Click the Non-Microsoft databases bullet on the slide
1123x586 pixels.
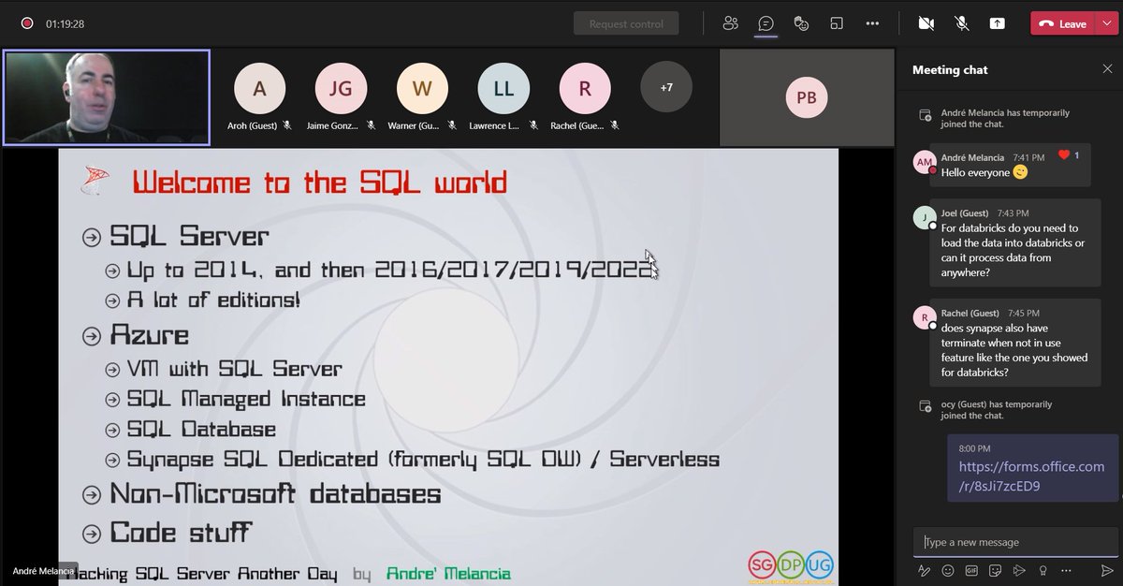click(275, 493)
